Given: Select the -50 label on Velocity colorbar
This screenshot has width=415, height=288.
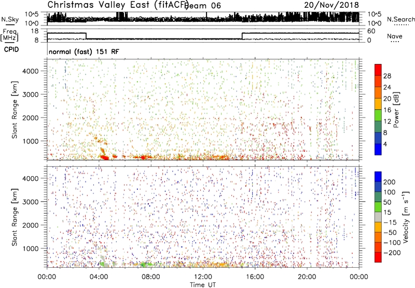Looking at the screenshot, I should point(390,232).
